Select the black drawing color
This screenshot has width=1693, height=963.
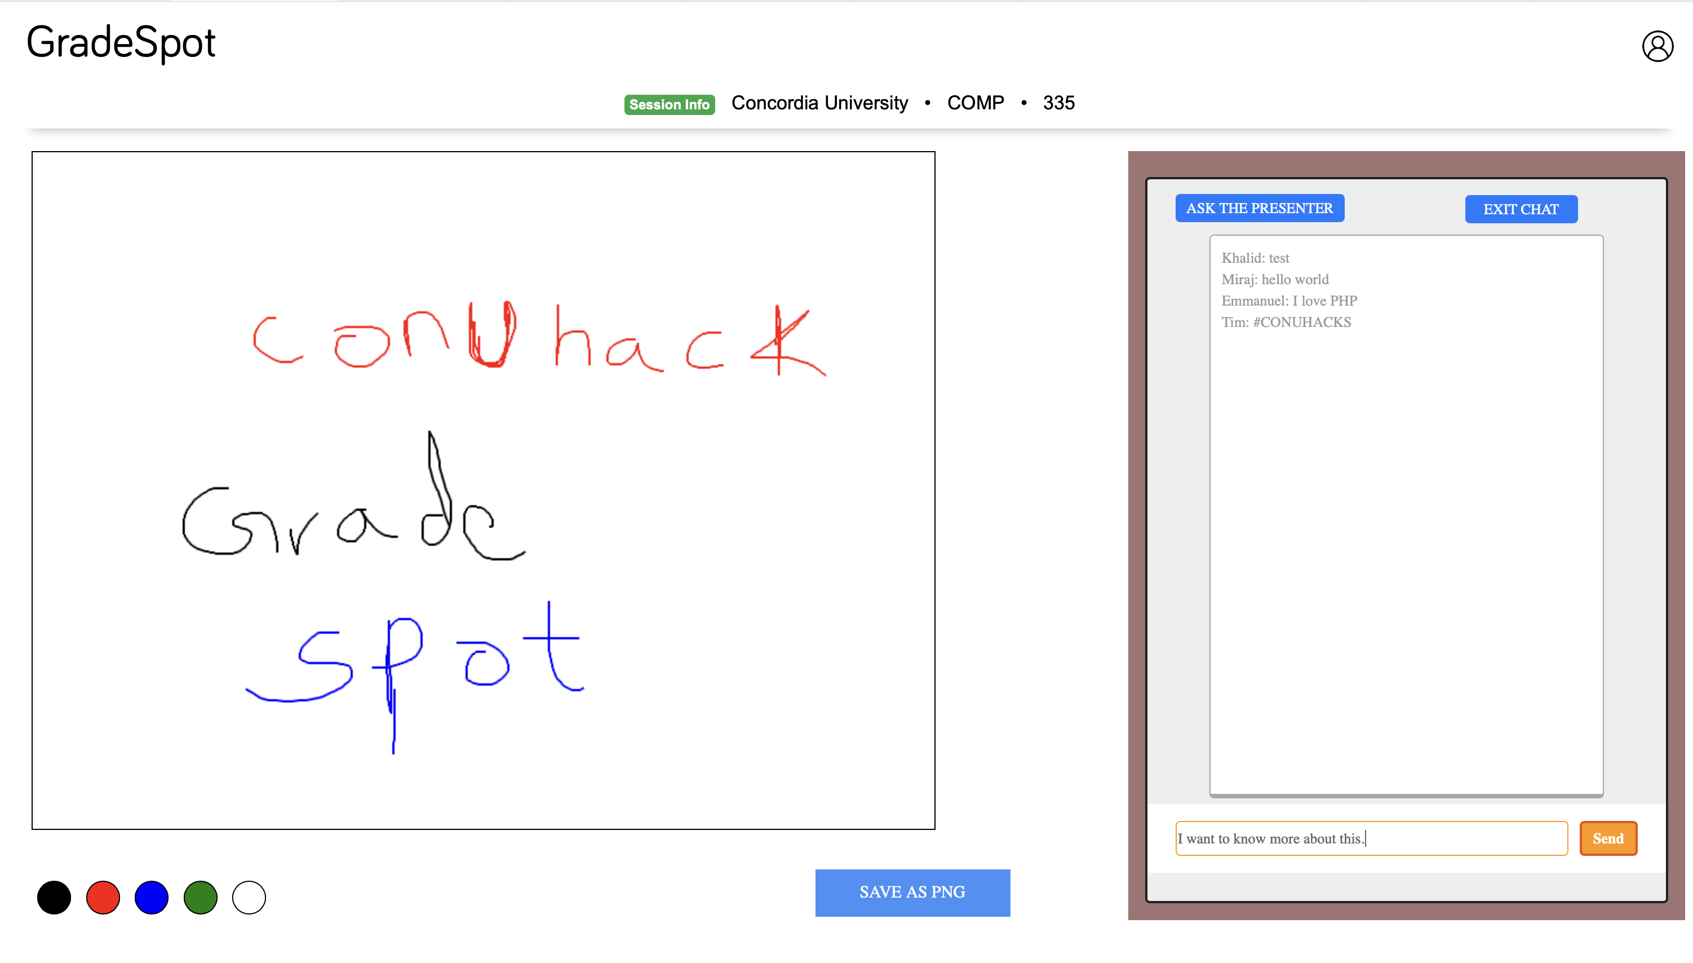point(54,898)
